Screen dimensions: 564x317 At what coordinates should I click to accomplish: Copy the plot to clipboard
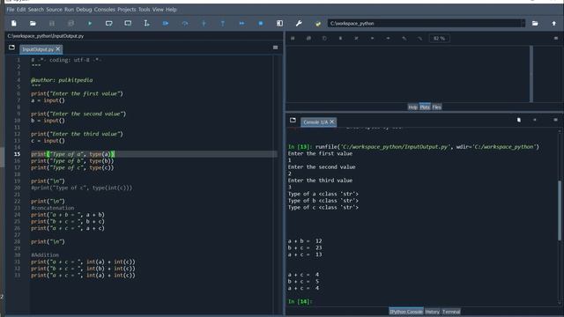click(324, 38)
